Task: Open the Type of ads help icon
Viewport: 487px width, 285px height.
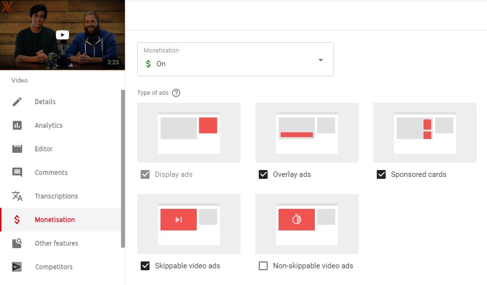Action: pyautogui.click(x=176, y=93)
